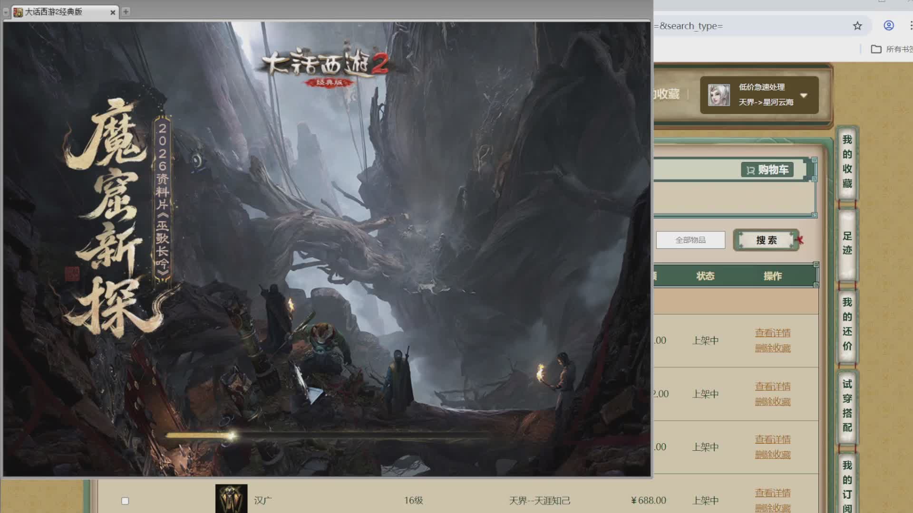Click the 状态 column header

pos(705,276)
